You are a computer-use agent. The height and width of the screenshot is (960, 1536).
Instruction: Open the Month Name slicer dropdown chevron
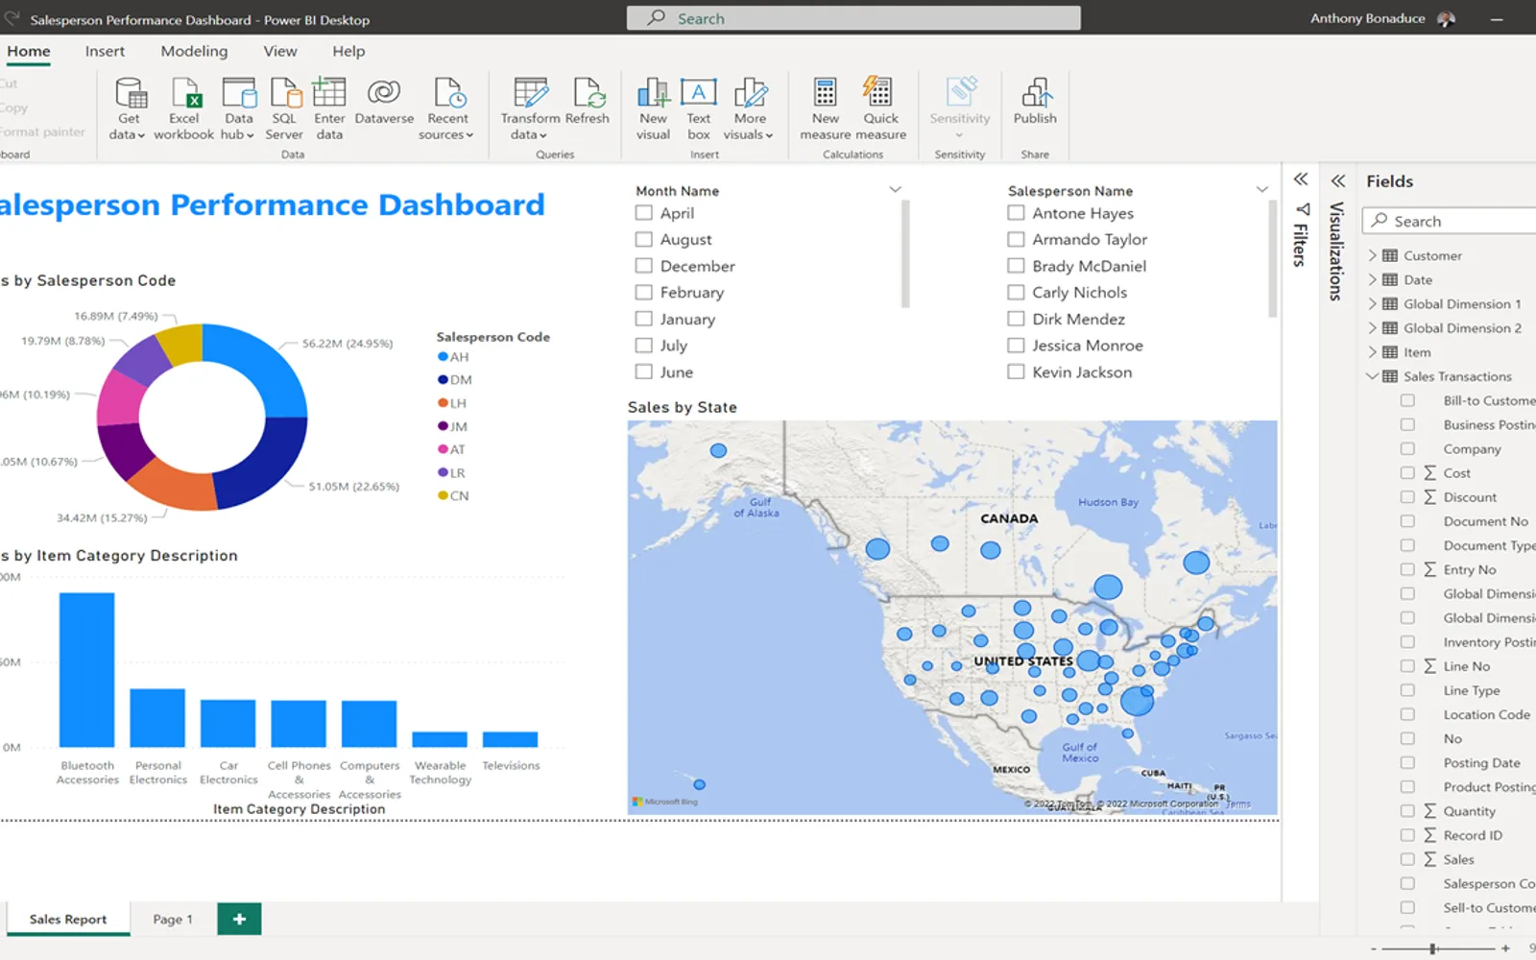pyautogui.click(x=895, y=190)
